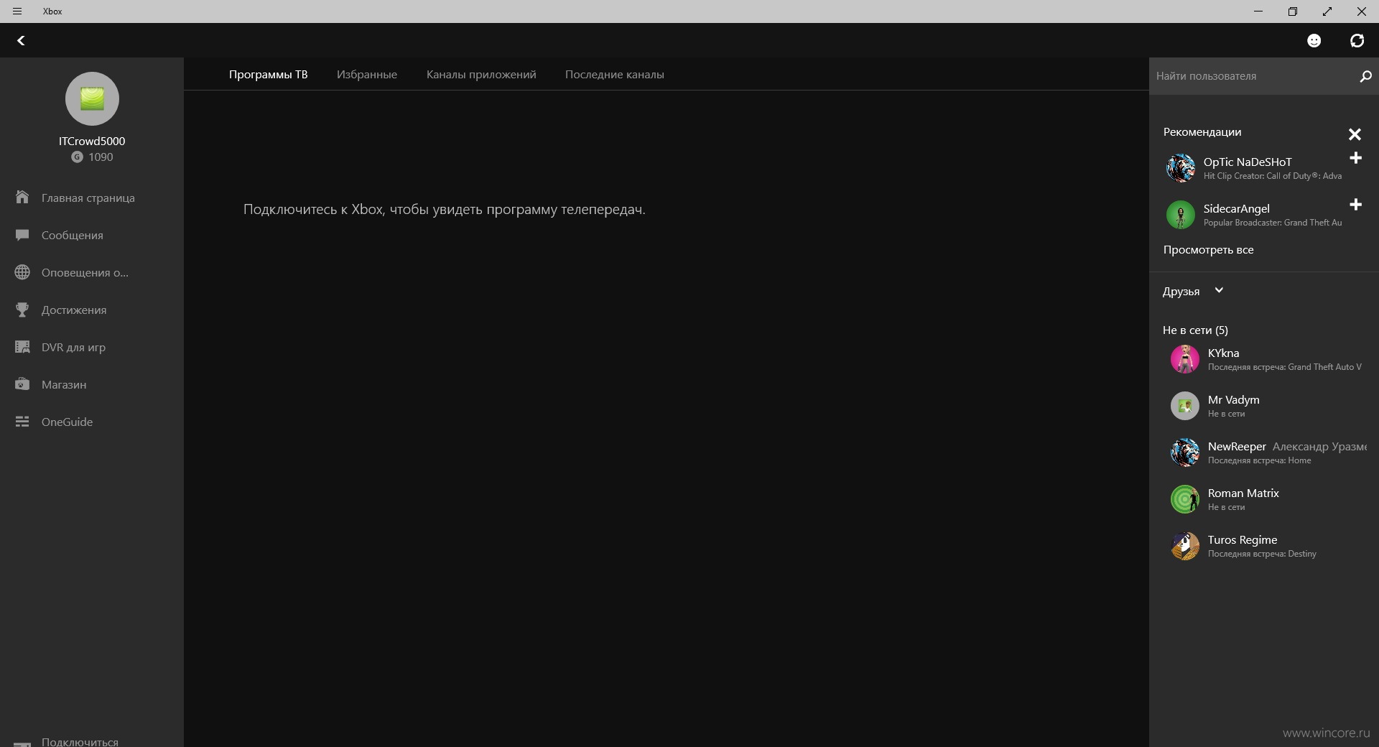Click the Home house icon
This screenshot has width=1379, height=747.
click(22, 197)
